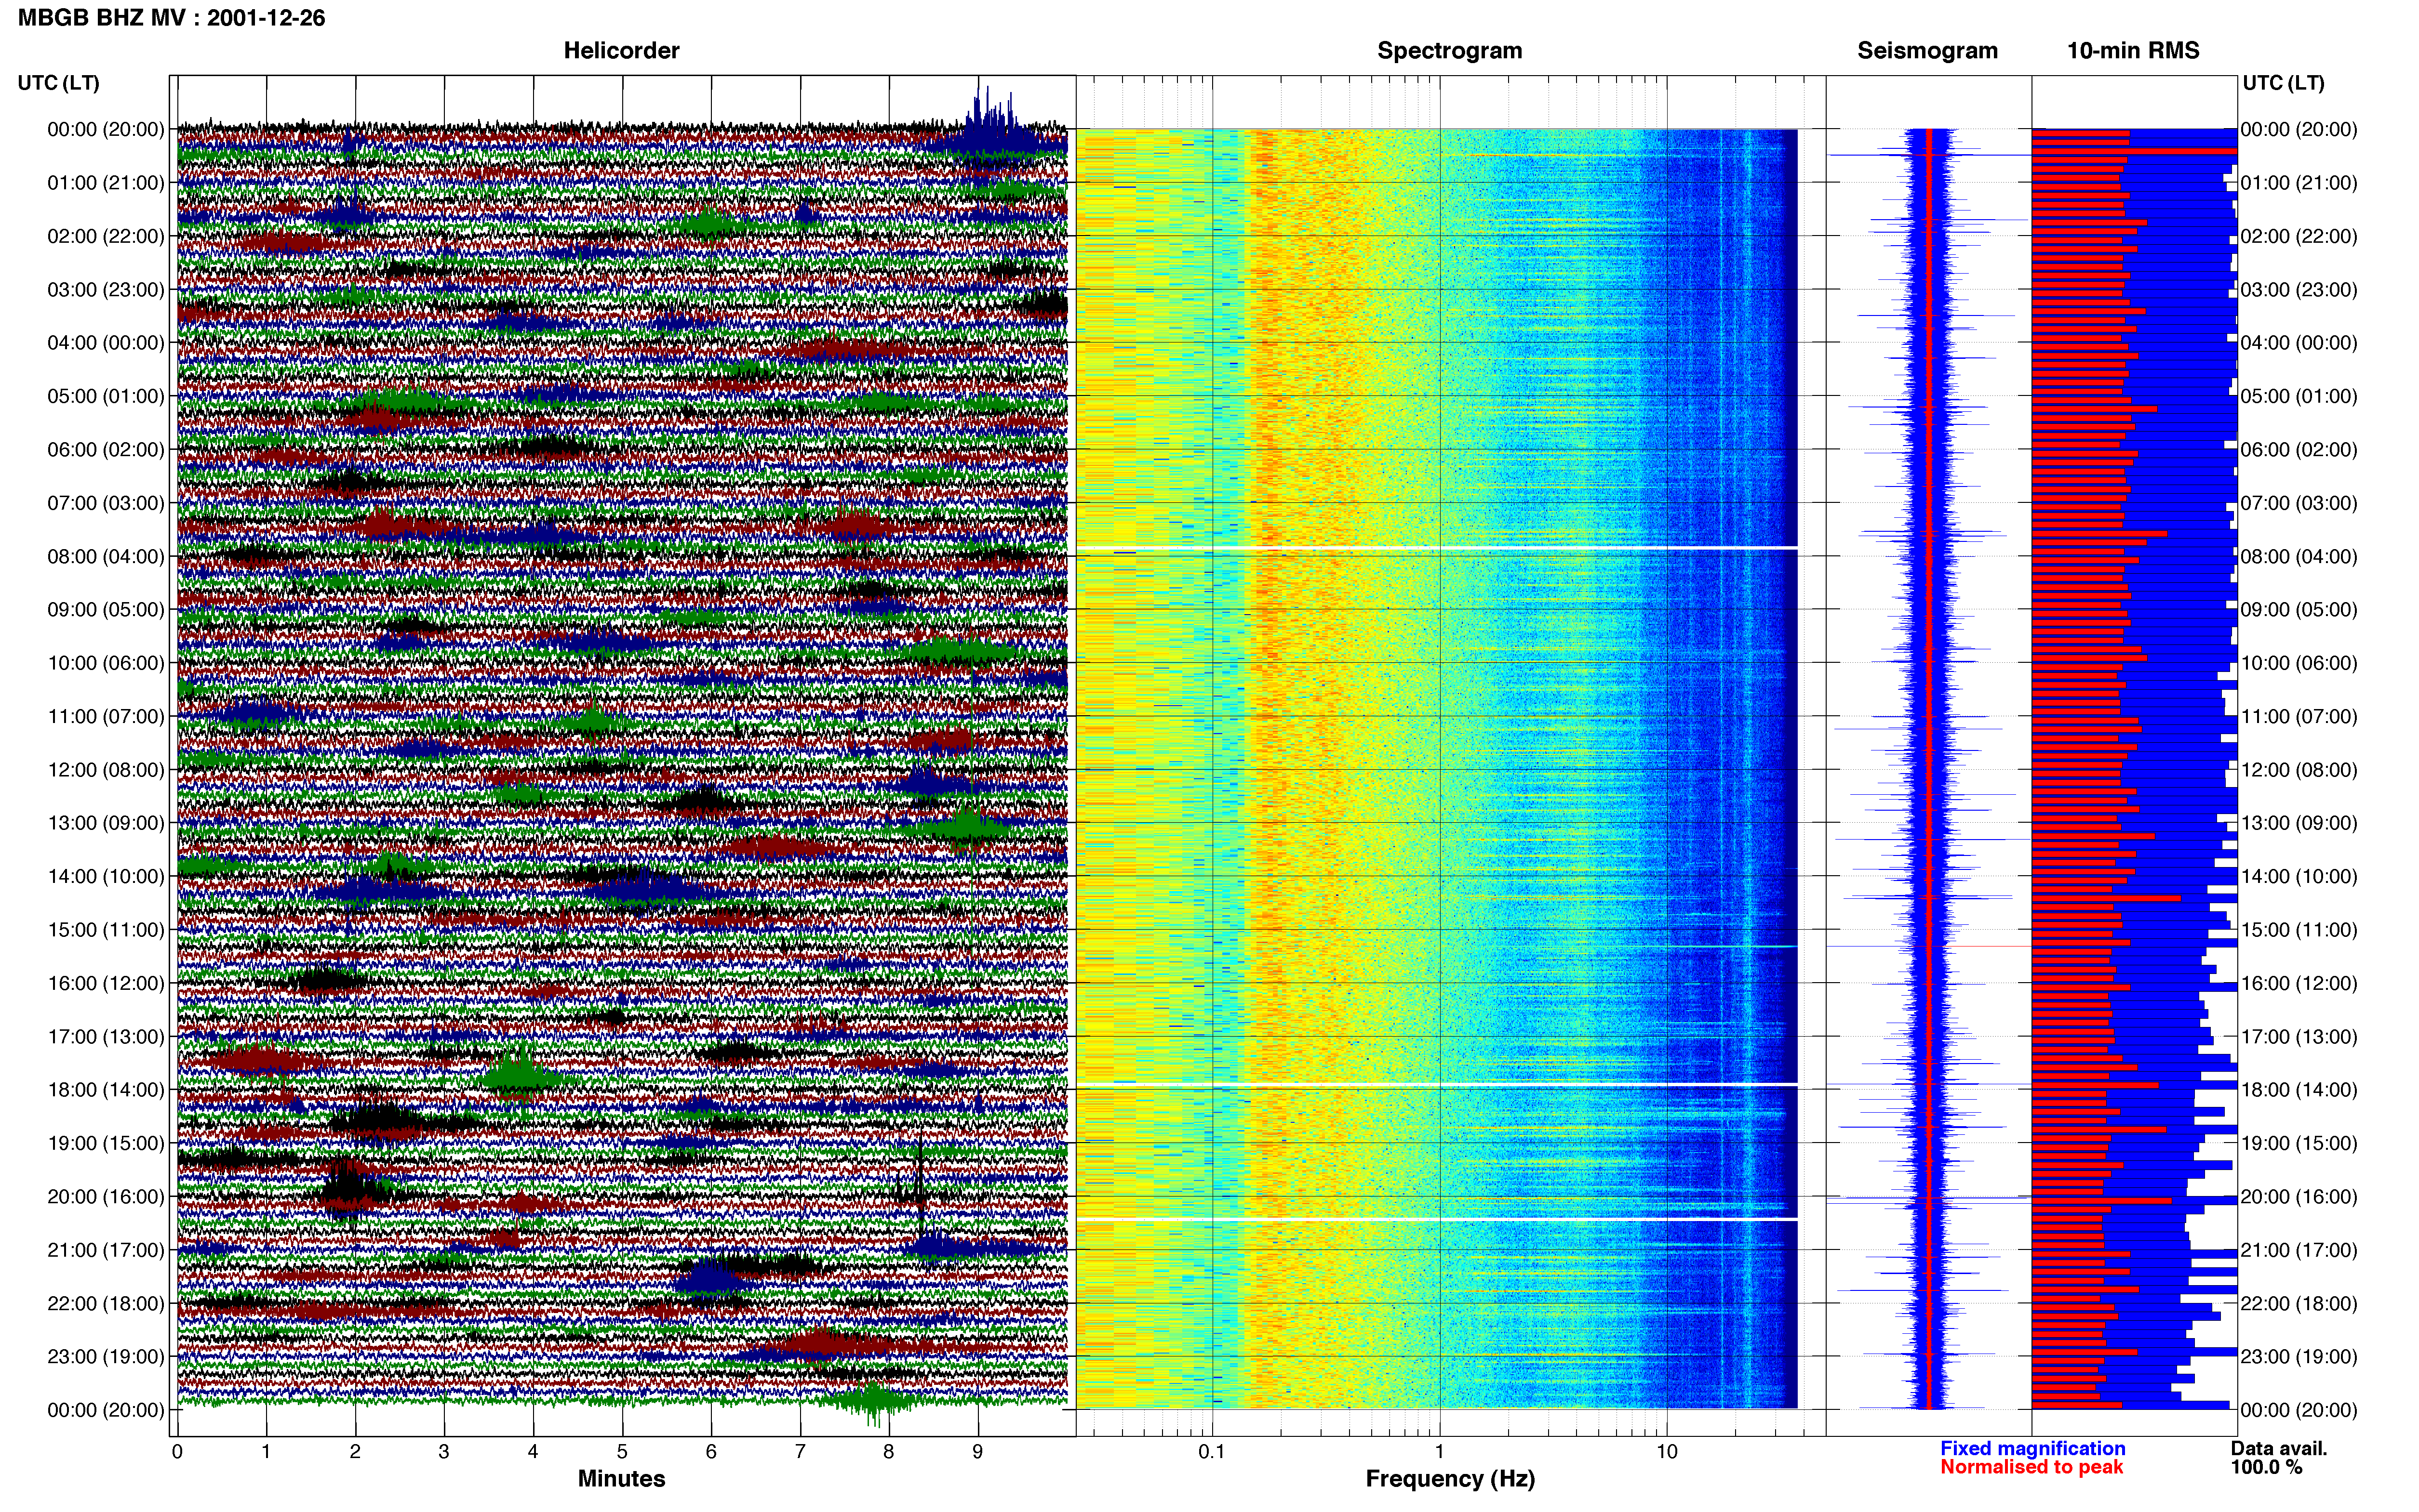The image size is (2419, 1512).
Task: Click left time label '18:00 (14:00)'
Action: 105,1090
